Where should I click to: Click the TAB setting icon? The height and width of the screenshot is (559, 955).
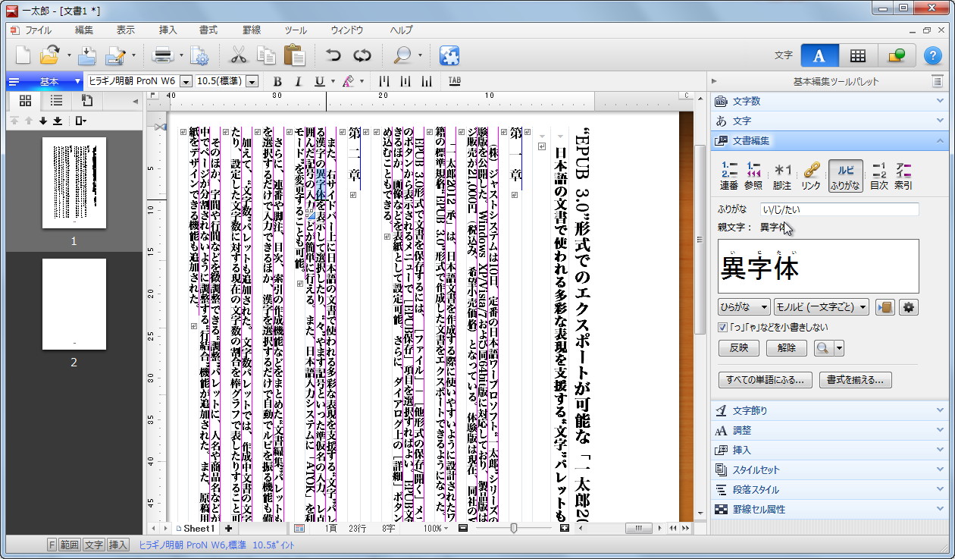pos(455,81)
